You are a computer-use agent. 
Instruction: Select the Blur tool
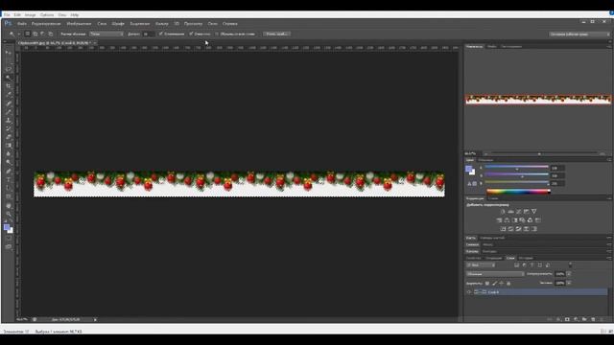(9, 154)
